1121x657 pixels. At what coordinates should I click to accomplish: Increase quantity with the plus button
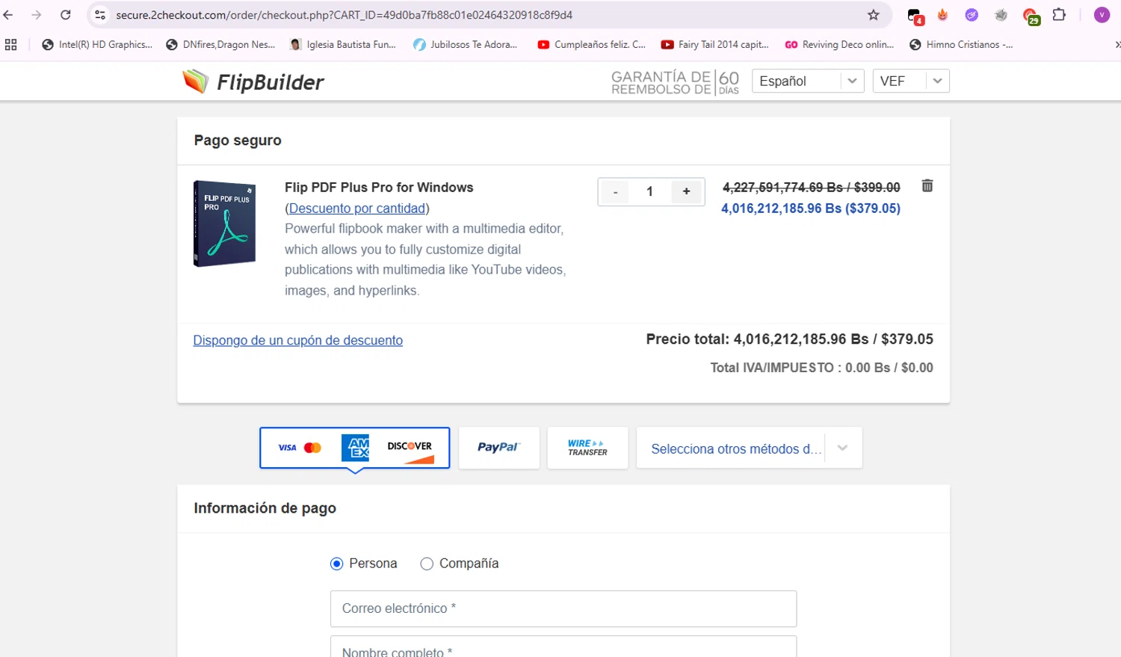(686, 192)
